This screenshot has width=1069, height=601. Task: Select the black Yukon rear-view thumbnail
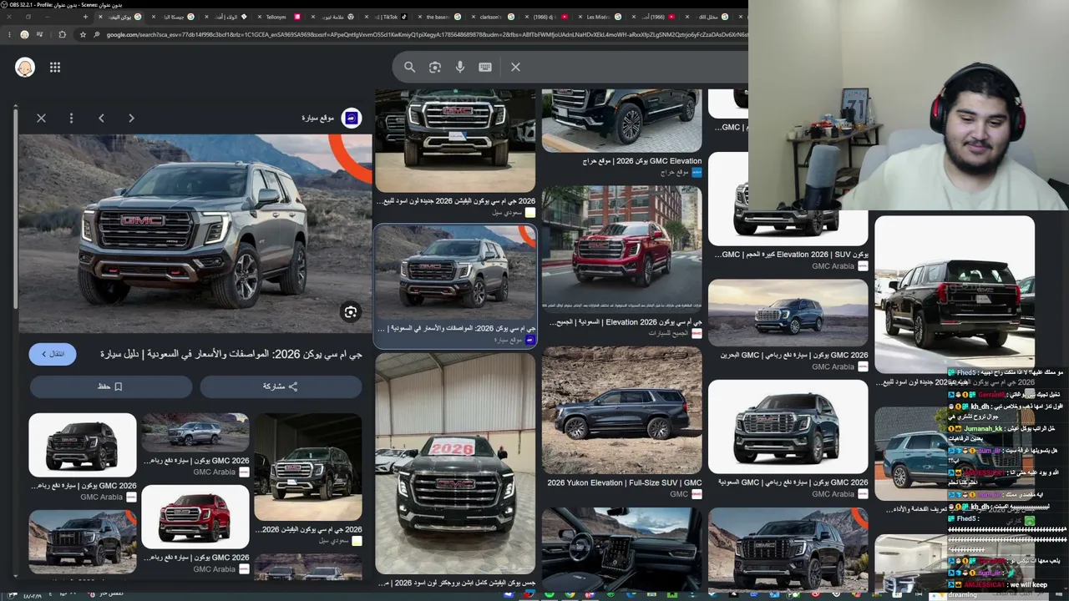(955, 294)
